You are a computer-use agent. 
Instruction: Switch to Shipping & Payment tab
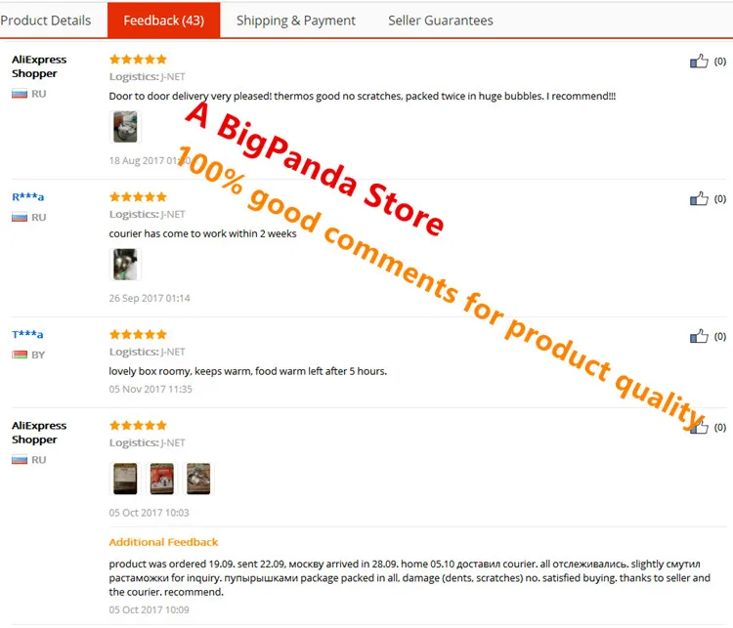tap(296, 21)
